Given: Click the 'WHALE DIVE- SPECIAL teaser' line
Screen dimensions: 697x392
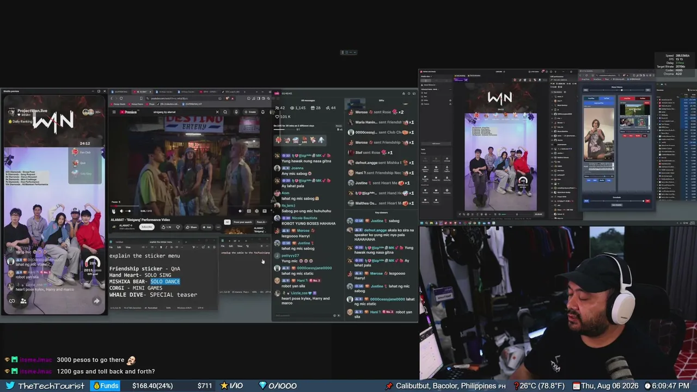Looking at the screenshot, I should tap(153, 295).
